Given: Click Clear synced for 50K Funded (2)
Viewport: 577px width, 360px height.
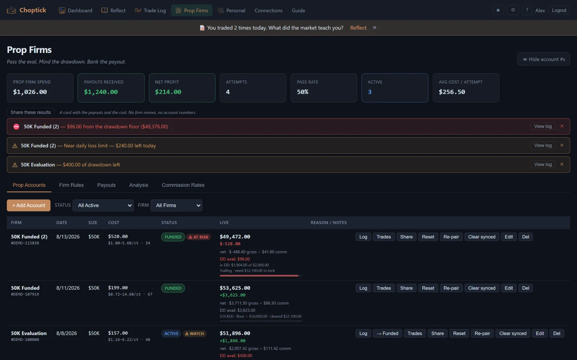Looking at the screenshot, I should [482, 237].
